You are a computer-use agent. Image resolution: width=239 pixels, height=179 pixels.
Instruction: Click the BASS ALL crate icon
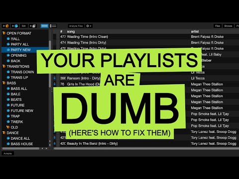click(8, 89)
